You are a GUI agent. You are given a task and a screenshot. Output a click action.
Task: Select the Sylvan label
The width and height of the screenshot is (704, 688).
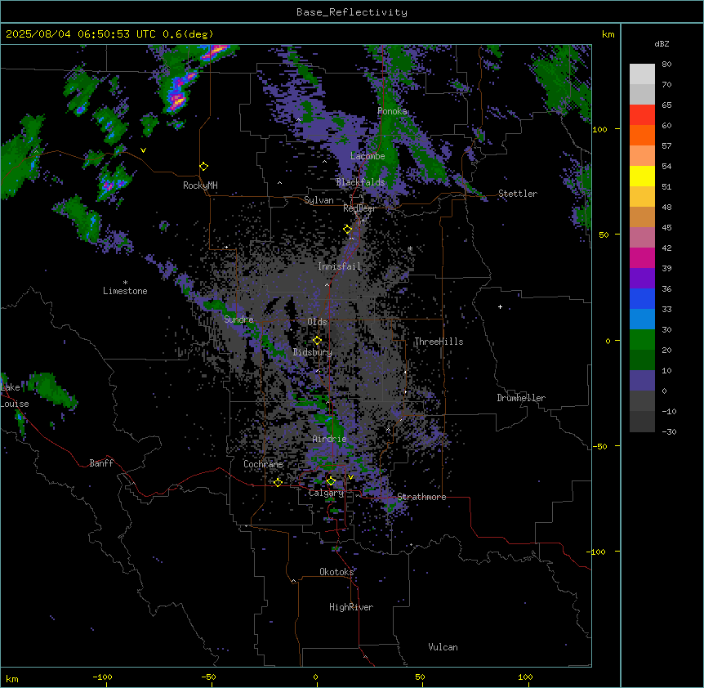[x=319, y=200]
